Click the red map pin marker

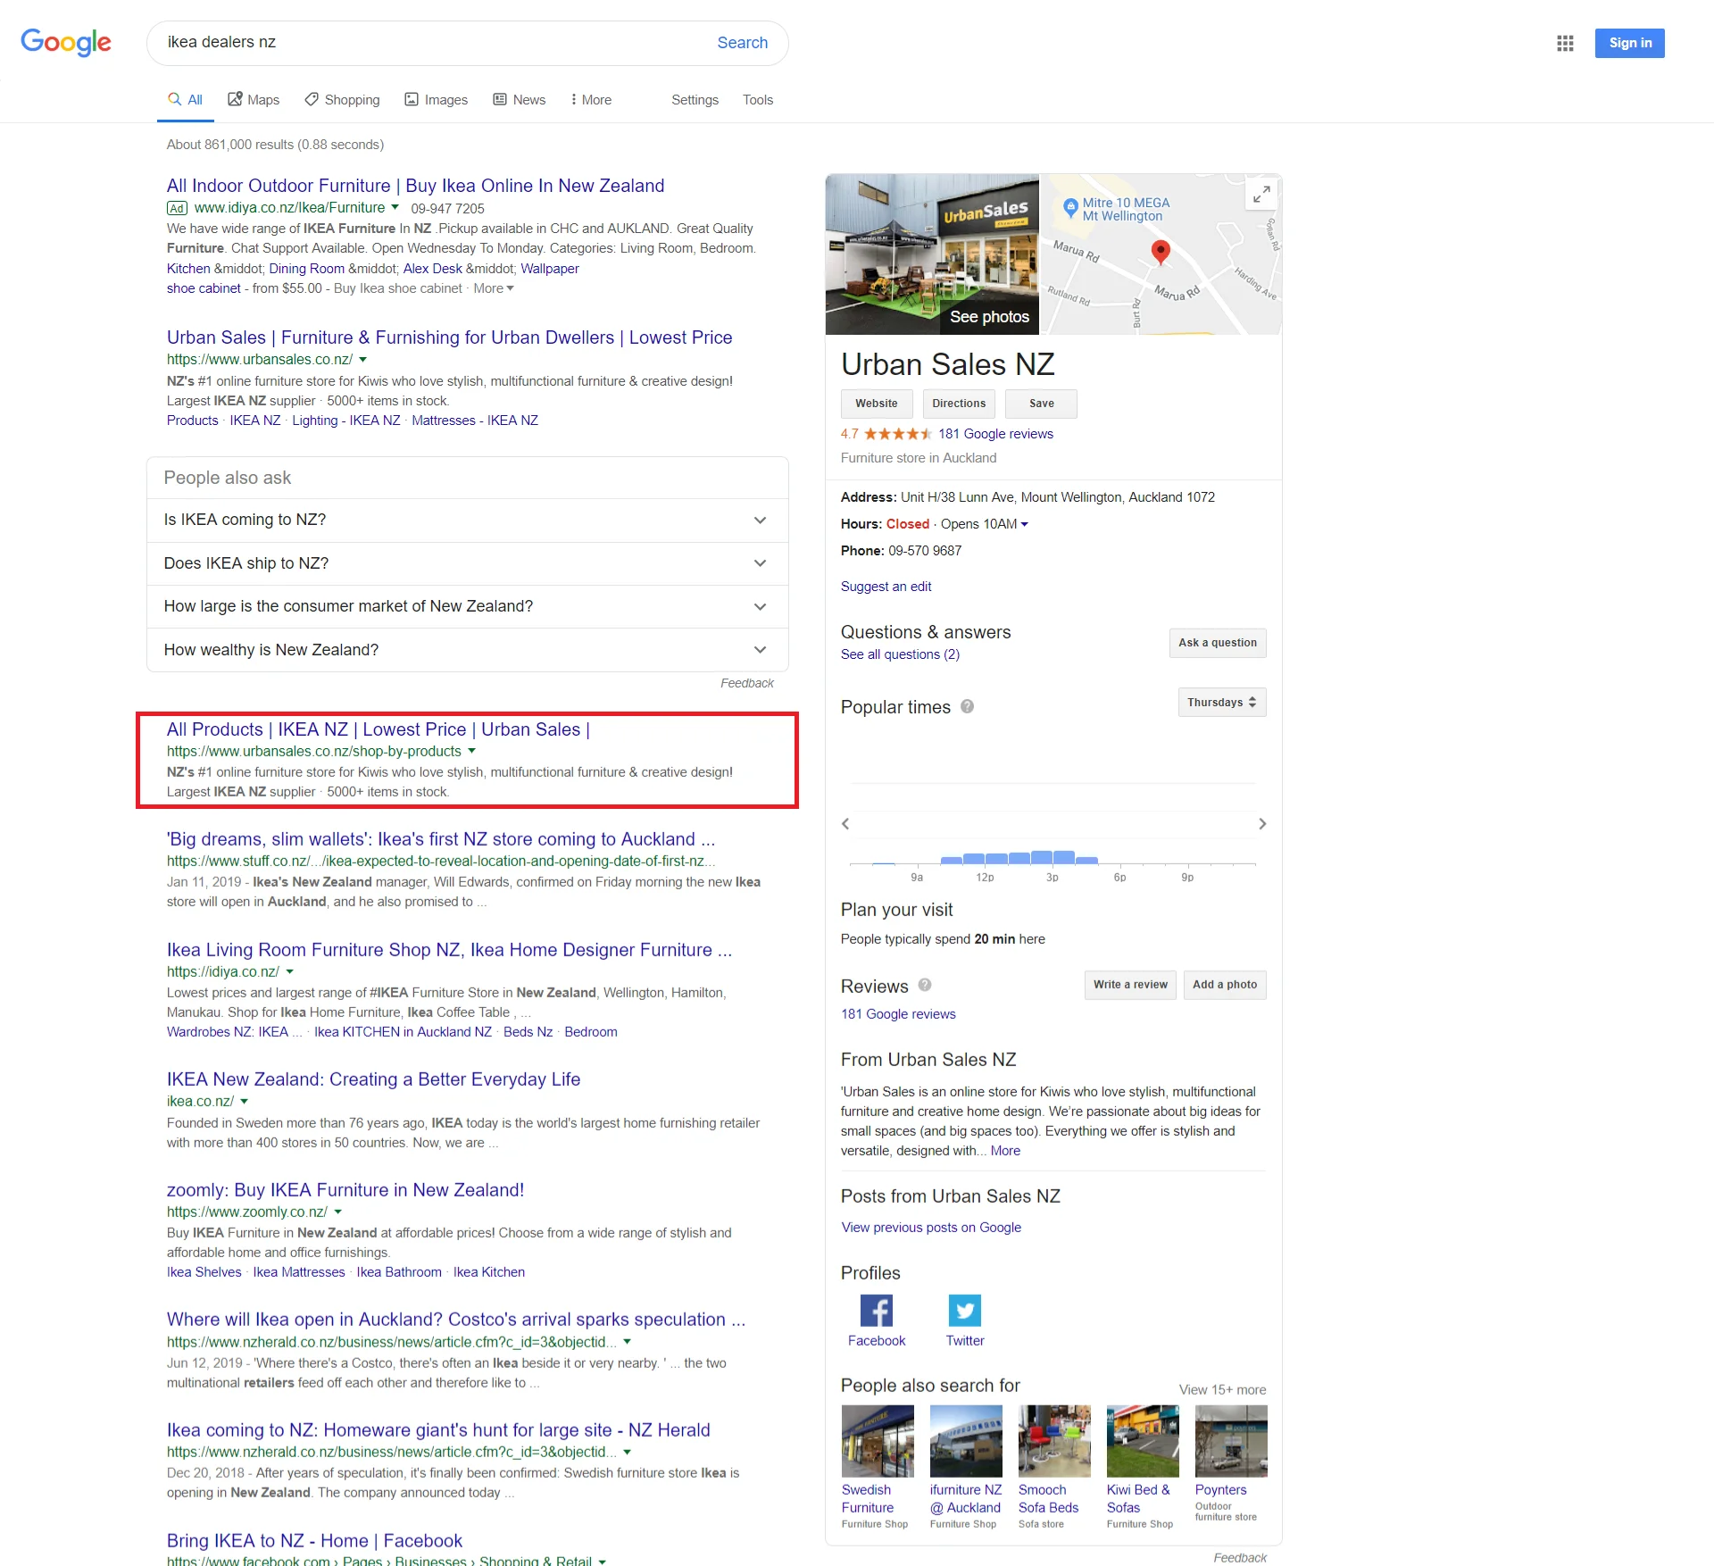[x=1161, y=252]
